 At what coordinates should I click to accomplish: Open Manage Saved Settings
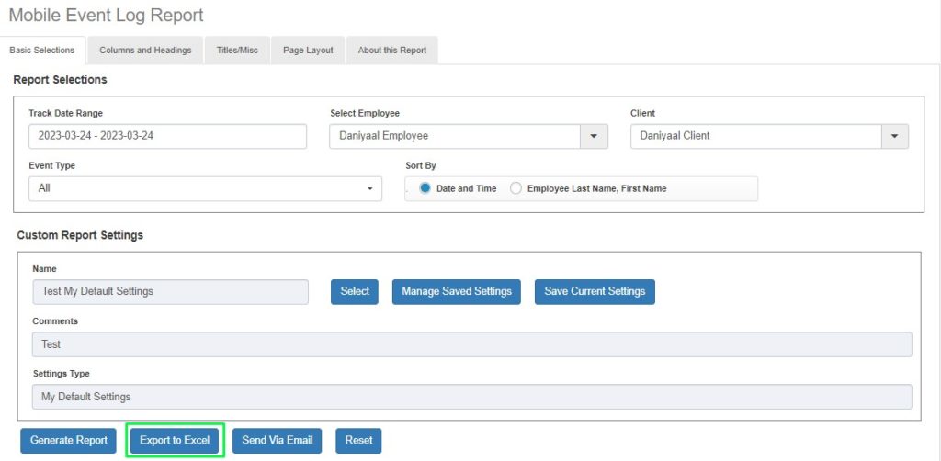[457, 291]
